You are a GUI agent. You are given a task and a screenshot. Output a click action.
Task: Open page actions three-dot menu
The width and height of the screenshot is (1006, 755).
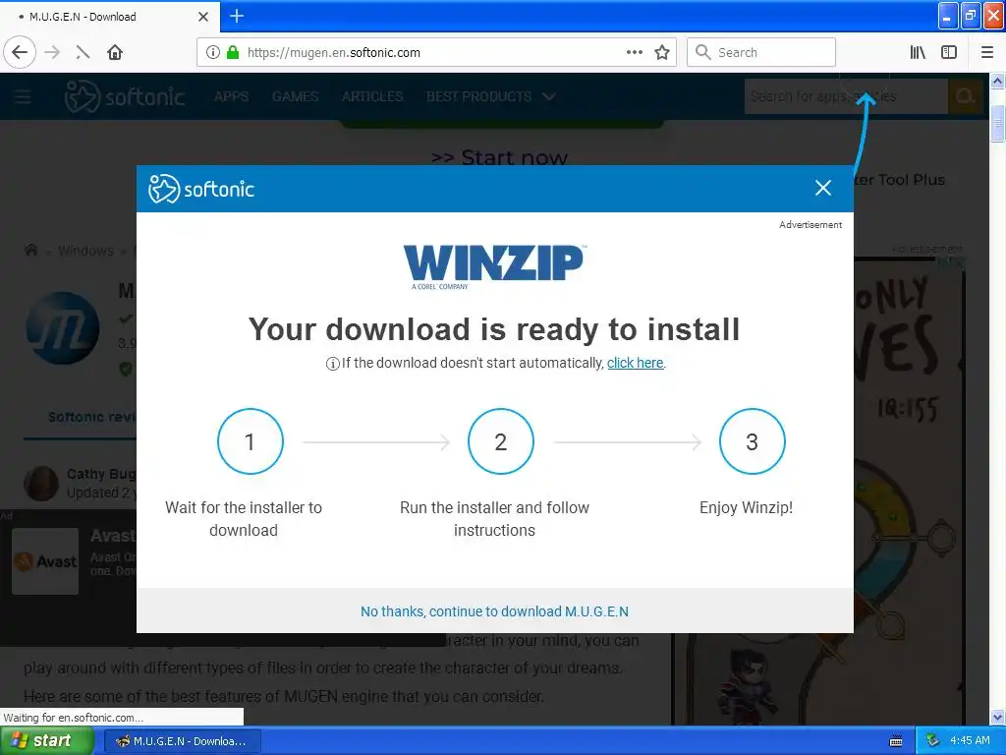coord(634,52)
